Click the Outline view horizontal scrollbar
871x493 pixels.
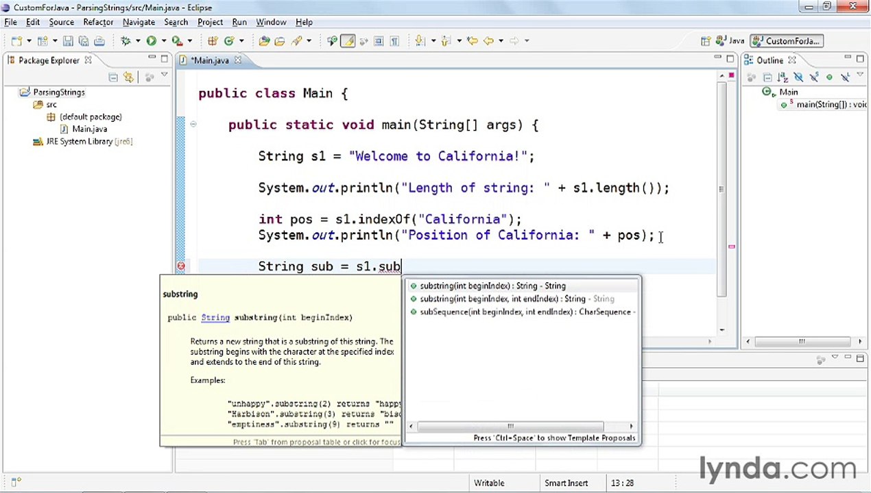pyautogui.click(x=802, y=341)
